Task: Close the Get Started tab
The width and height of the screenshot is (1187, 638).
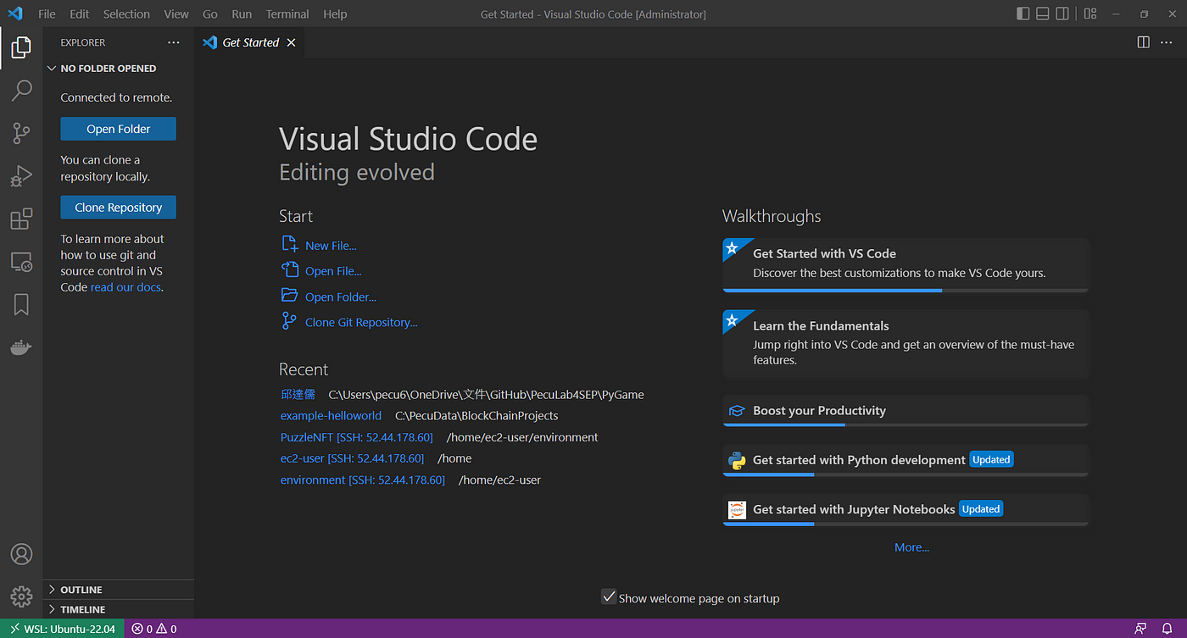Action: (x=292, y=42)
